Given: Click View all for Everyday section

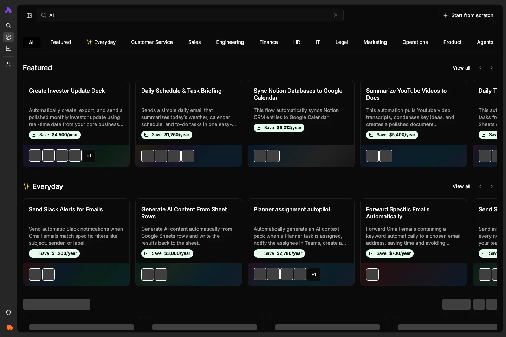Looking at the screenshot, I should [461, 186].
